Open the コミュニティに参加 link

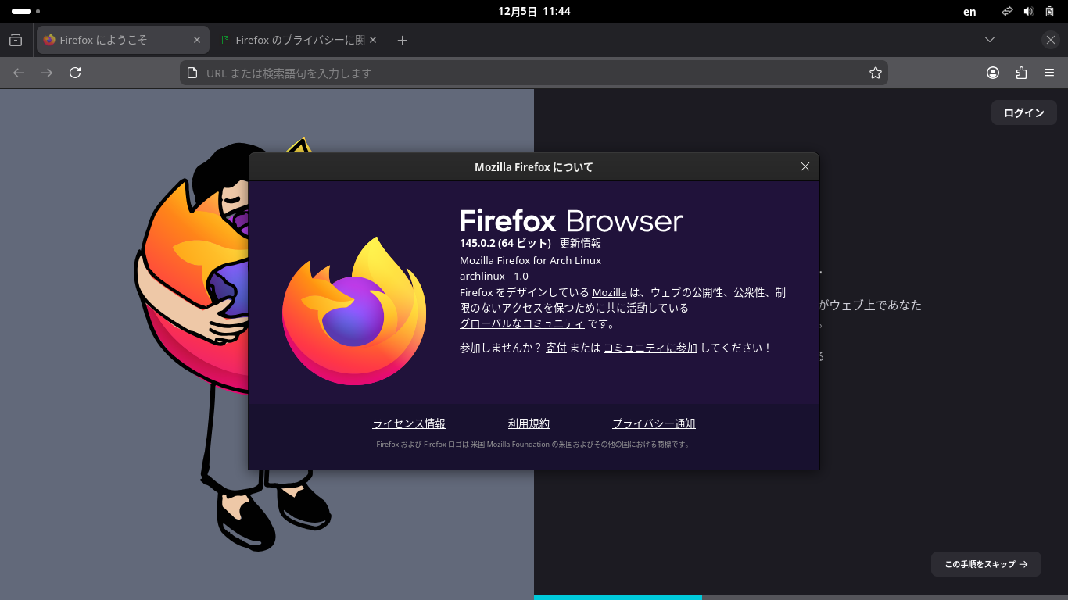(x=650, y=348)
